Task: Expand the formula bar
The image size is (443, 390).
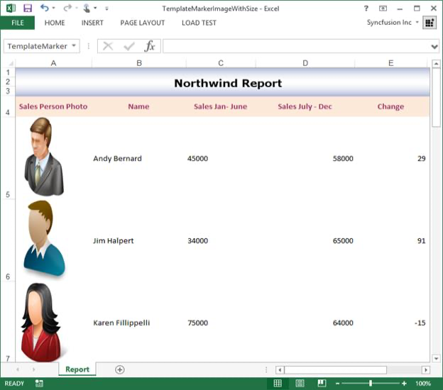Action: (x=434, y=47)
